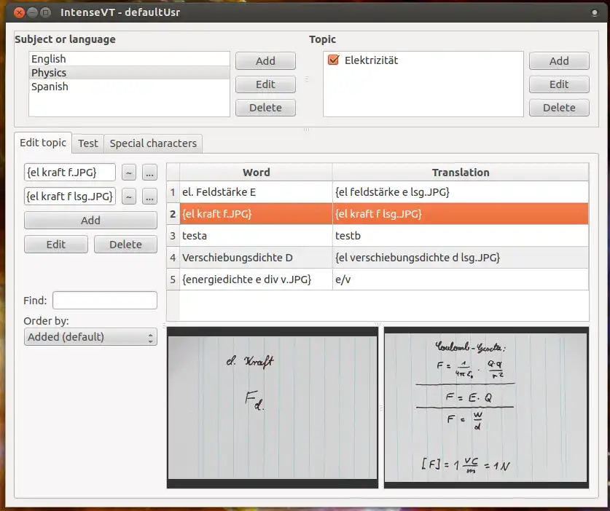The image size is (610, 511).
Task: Click the Translation column header
Action: click(461, 172)
